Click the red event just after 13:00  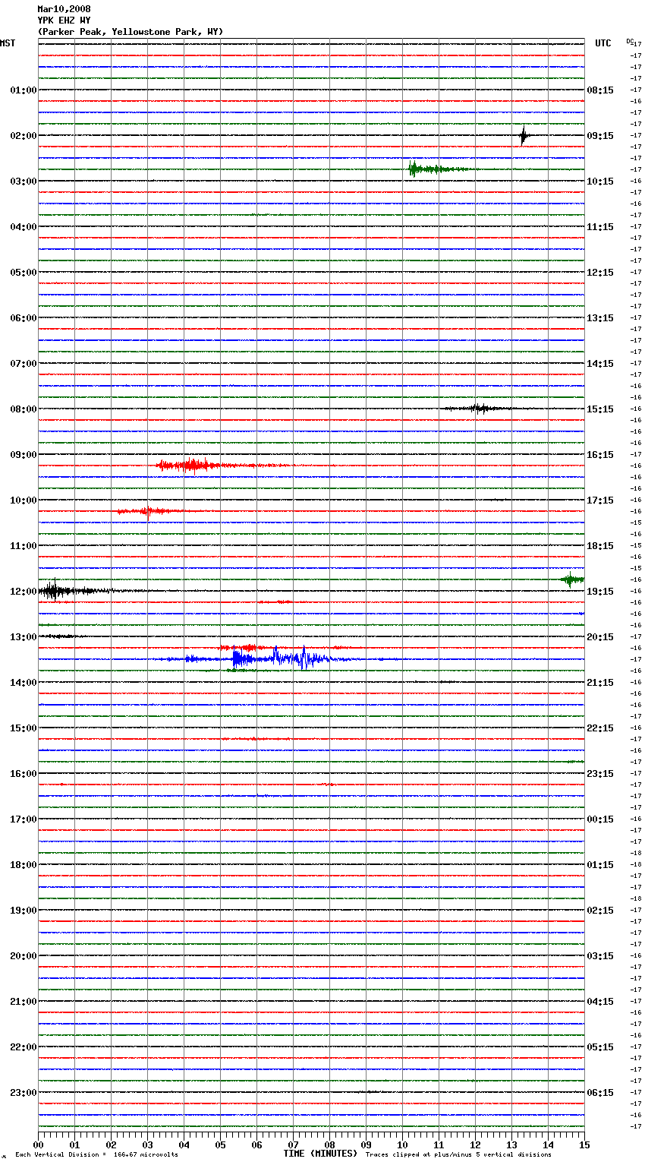[250, 648]
